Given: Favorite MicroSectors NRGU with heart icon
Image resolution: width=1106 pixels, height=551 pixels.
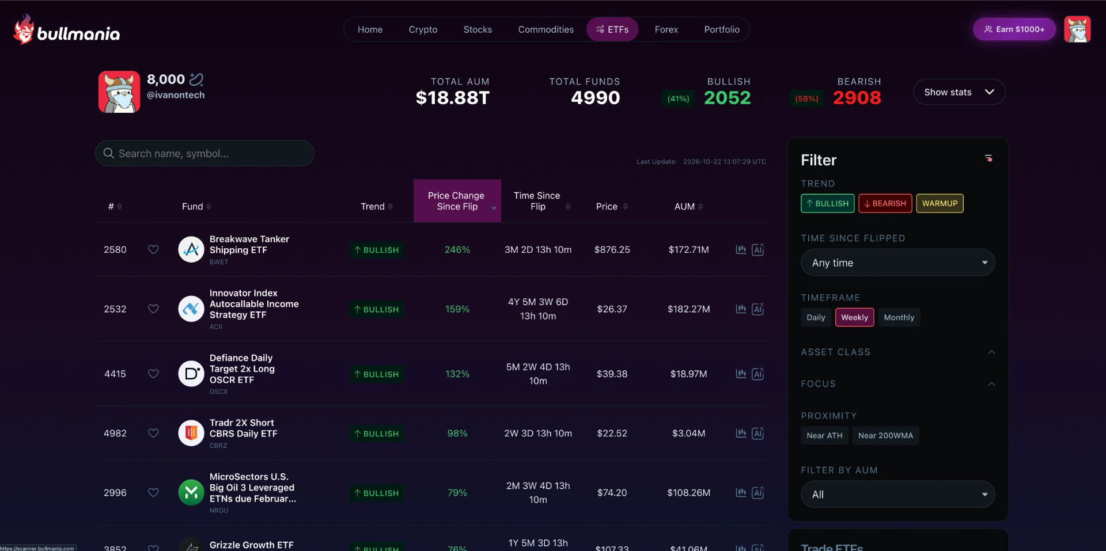Looking at the screenshot, I should pyautogui.click(x=153, y=492).
